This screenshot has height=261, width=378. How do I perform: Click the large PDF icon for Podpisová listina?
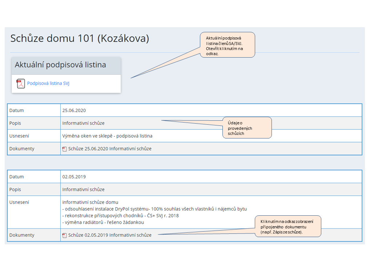pyautogui.click(x=21, y=83)
